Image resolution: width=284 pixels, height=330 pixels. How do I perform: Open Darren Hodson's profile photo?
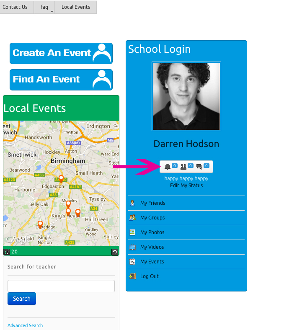pyautogui.click(x=186, y=96)
